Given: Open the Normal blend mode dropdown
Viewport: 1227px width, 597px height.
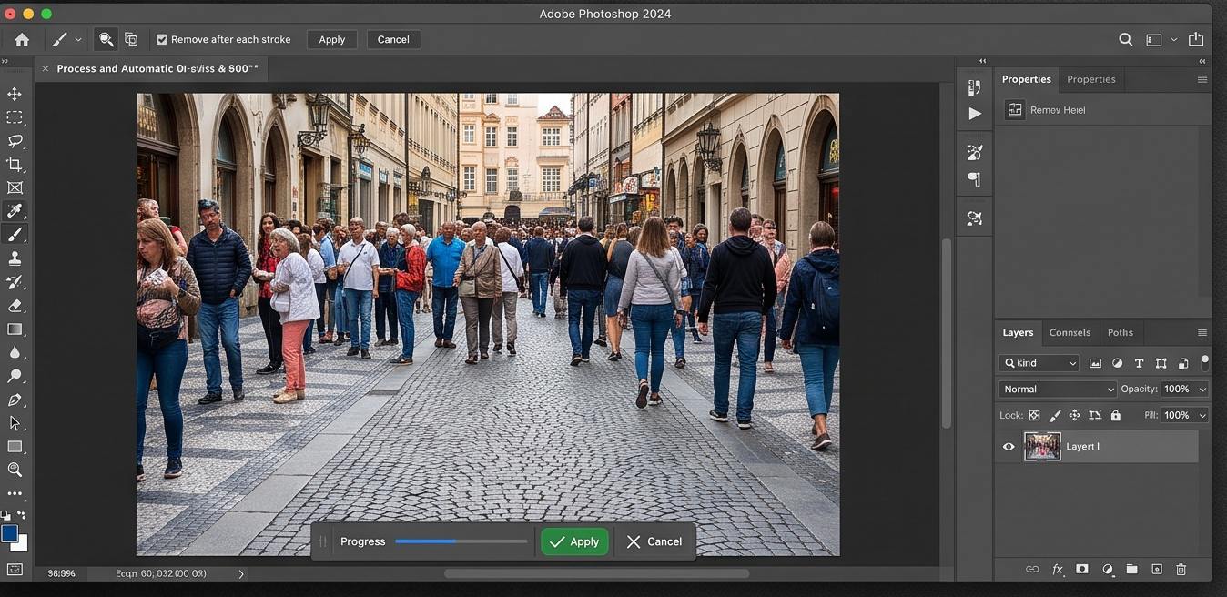Looking at the screenshot, I should [1057, 389].
